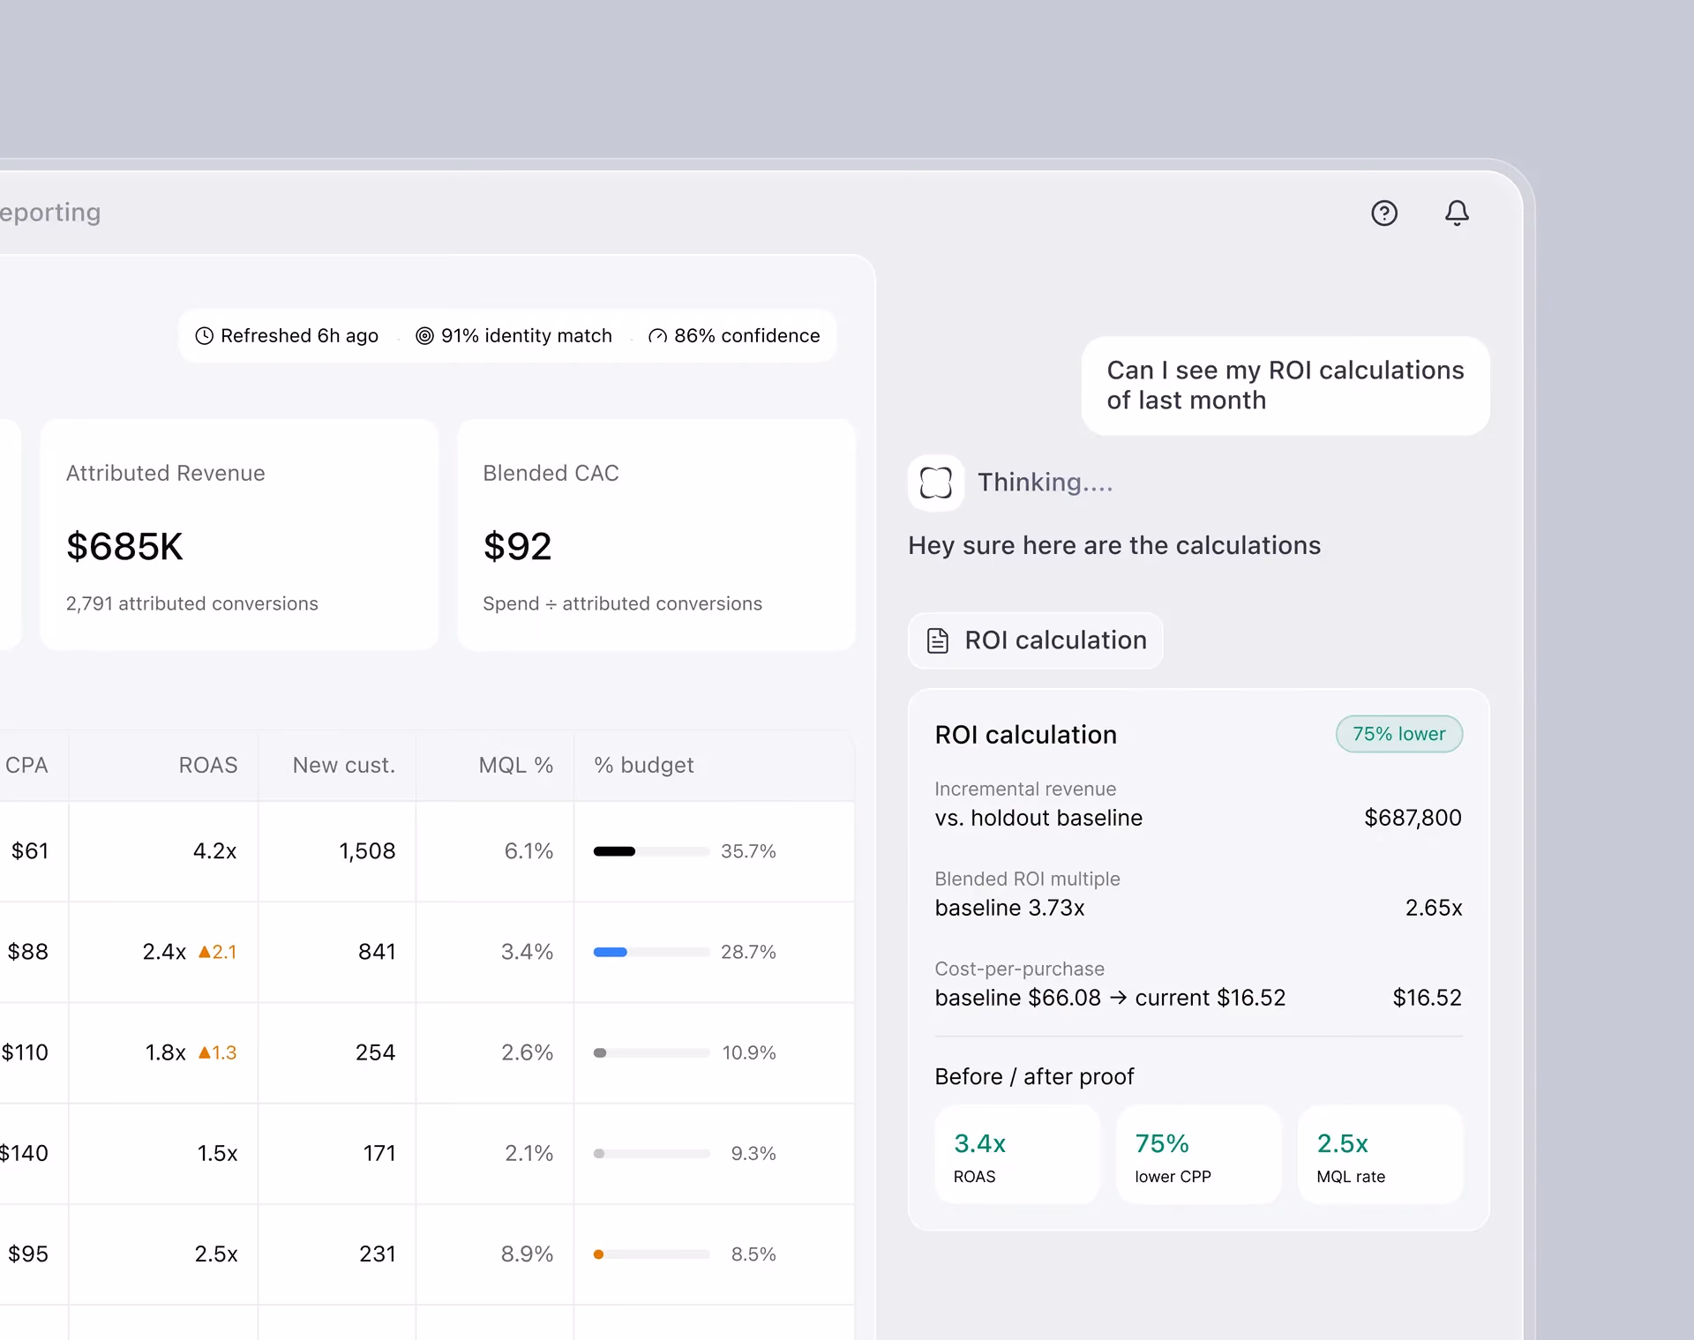The height and width of the screenshot is (1340, 1694).
Task: Click the 10.9% budget bar
Action: pyautogui.click(x=651, y=1052)
